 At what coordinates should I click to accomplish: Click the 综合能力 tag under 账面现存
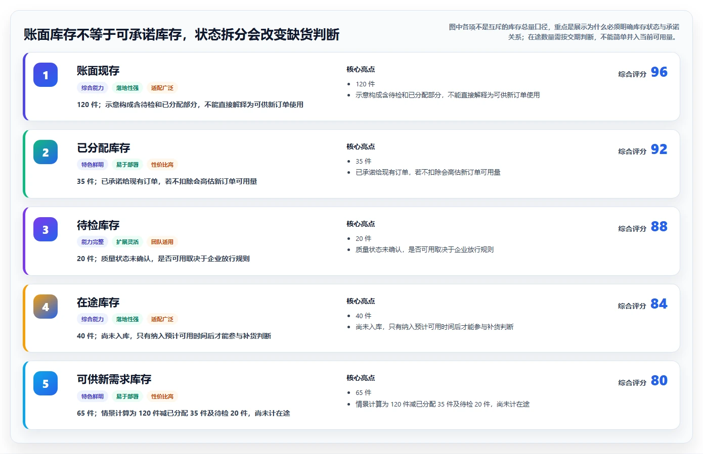pyautogui.click(x=93, y=88)
